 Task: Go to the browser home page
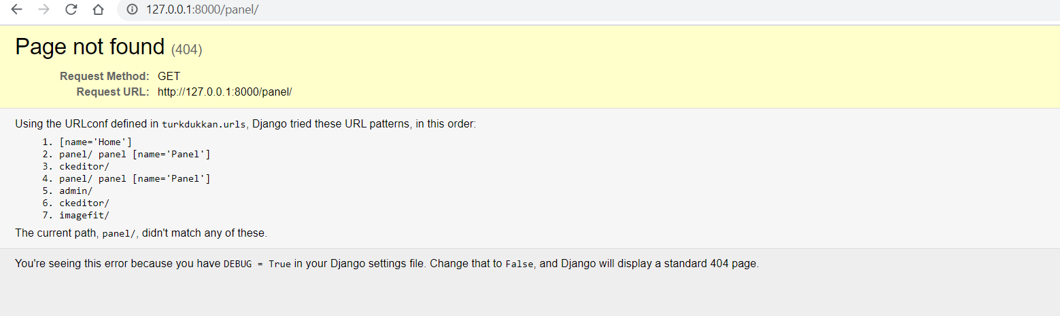click(x=98, y=10)
